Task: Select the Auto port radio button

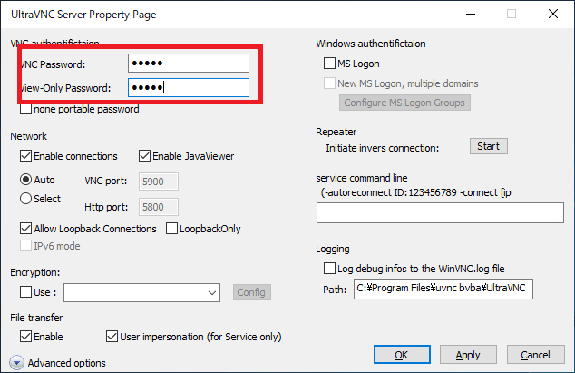Action: click(25, 180)
